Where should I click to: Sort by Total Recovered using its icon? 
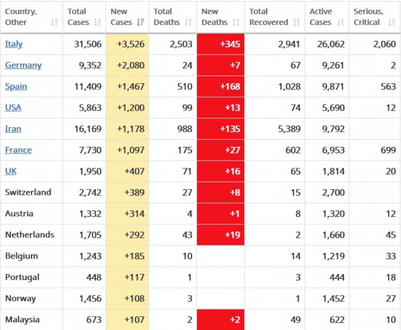click(297, 23)
